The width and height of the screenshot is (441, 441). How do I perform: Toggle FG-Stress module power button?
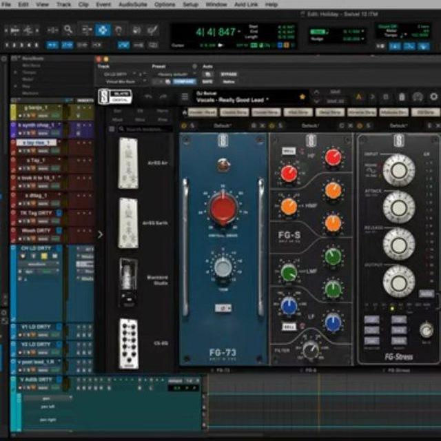pos(359,125)
